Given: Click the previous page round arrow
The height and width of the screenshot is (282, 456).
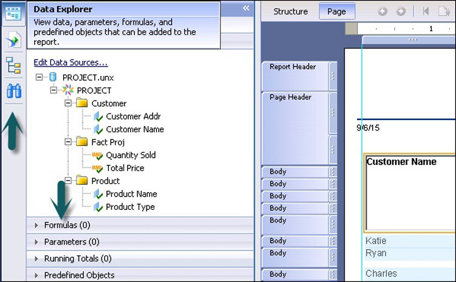Looking at the screenshot, I should pos(383,12).
